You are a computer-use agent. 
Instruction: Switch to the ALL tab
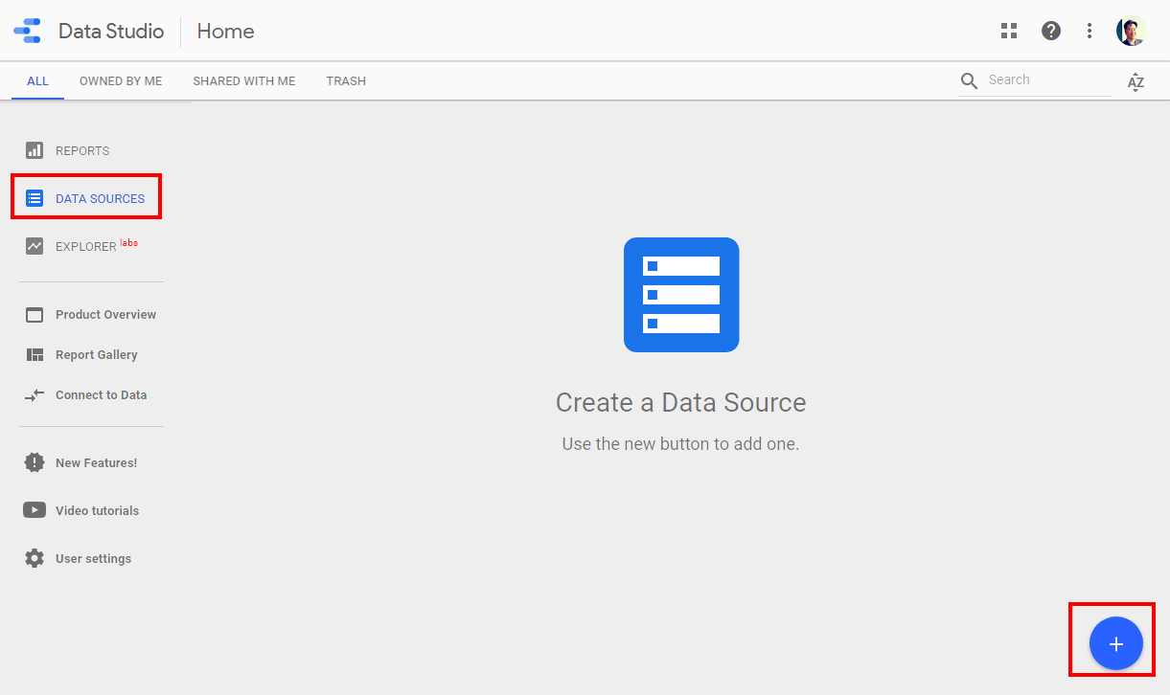click(x=37, y=81)
